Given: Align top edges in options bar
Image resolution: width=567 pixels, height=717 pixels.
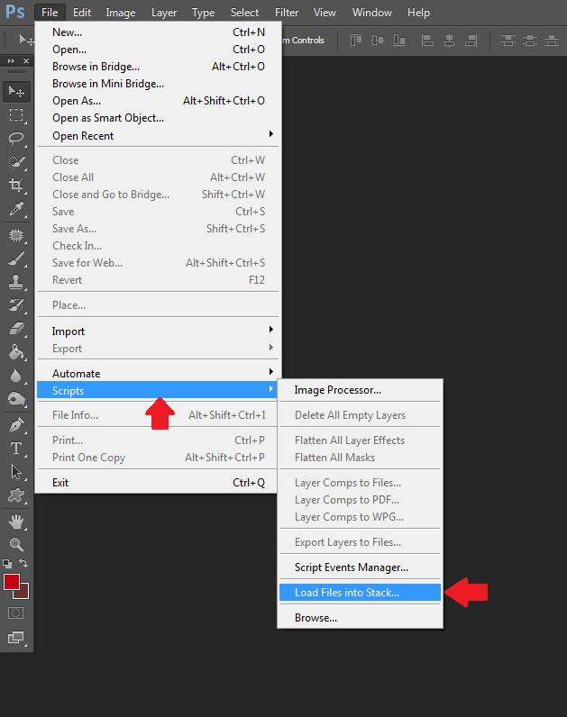Looking at the screenshot, I should pyautogui.click(x=356, y=41).
